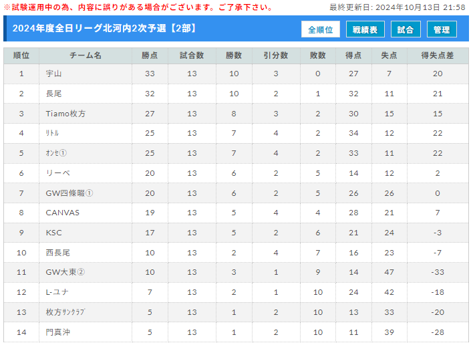Click the 順位 column header

pyautogui.click(x=21, y=55)
